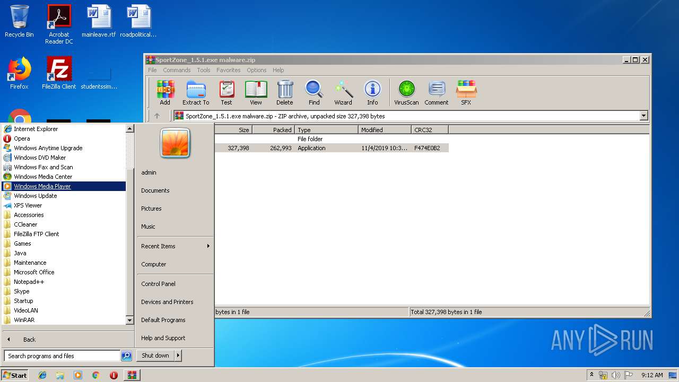The height and width of the screenshot is (382, 679).
Task: Open Windows Explorer from the taskbar
Action: tap(60, 375)
